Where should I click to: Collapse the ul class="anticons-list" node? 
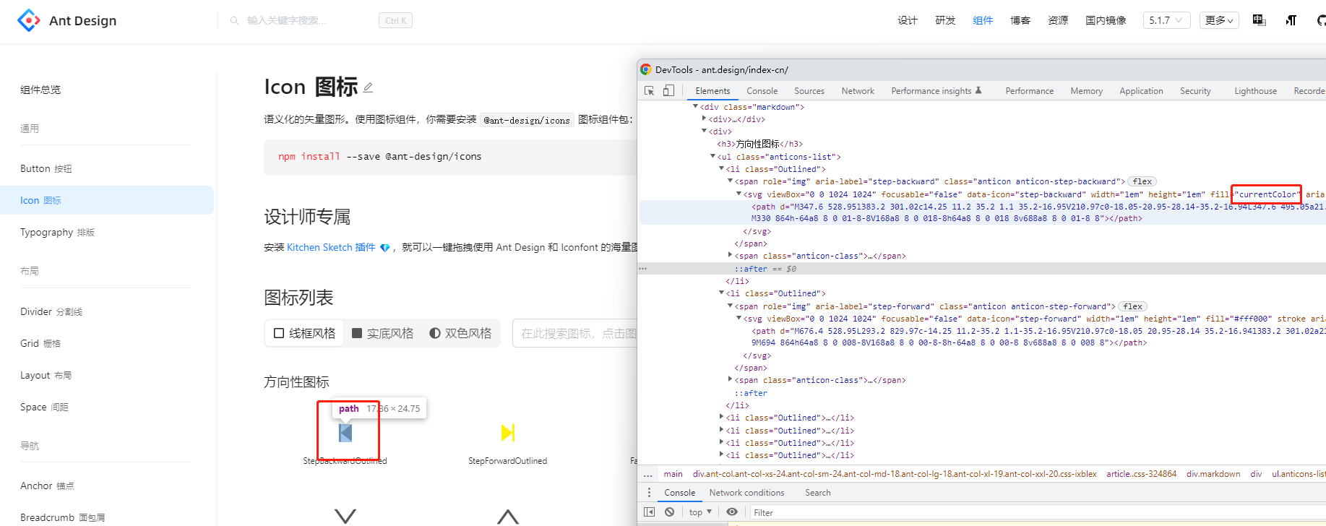(712, 157)
